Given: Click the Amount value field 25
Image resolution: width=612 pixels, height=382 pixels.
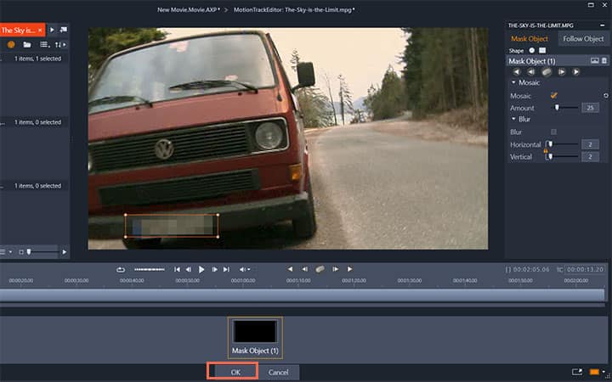Looking at the screenshot, I should tap(590, 108).
